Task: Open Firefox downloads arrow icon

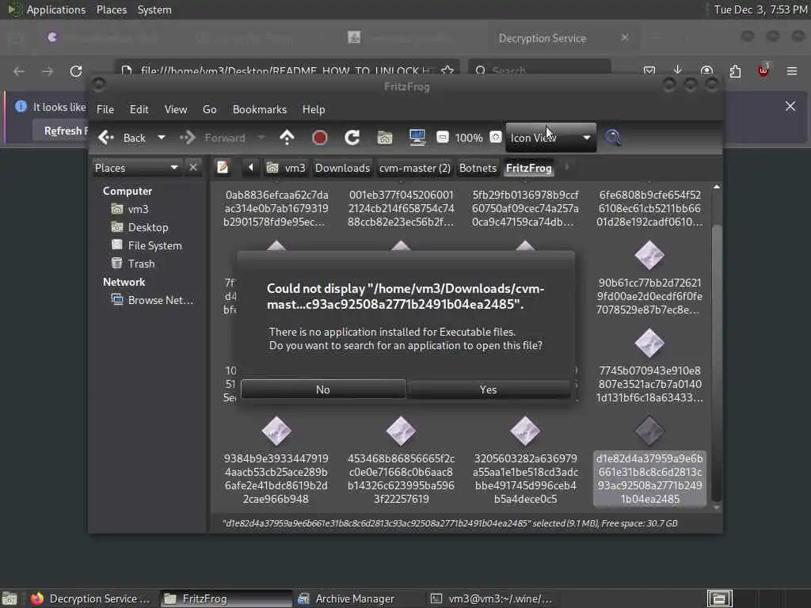Action: pyautogui.click(x=678, y=70)
